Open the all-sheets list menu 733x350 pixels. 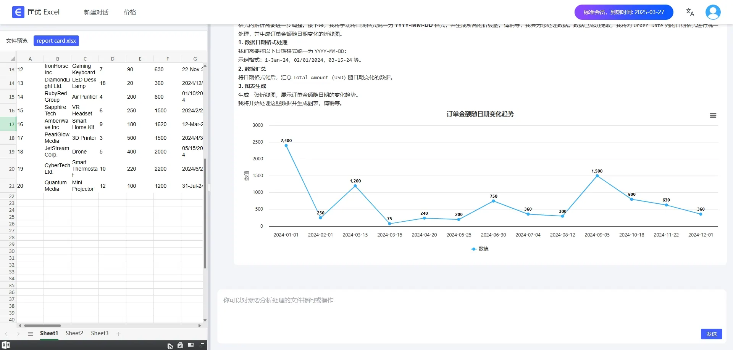pos(31,334)
